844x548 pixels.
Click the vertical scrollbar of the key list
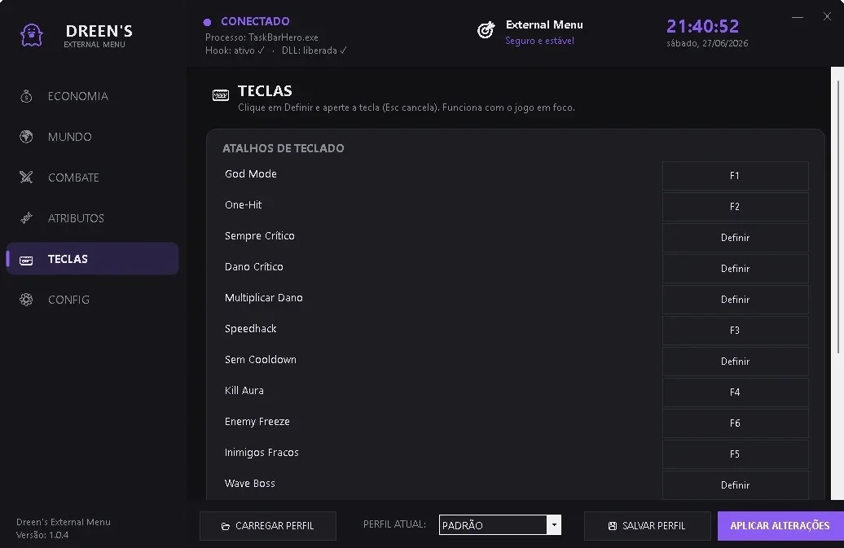[837, 215]
